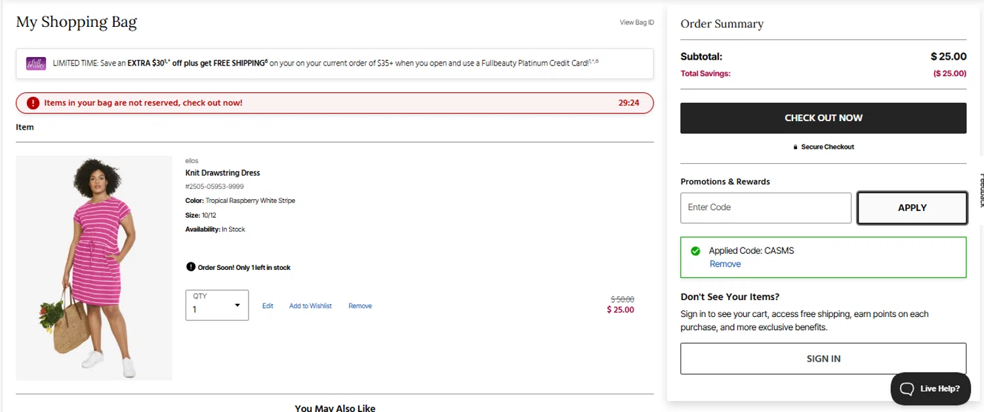Click the Enter Code input field
This screenshot has width=984, height=412.
(x=766, y=208)
